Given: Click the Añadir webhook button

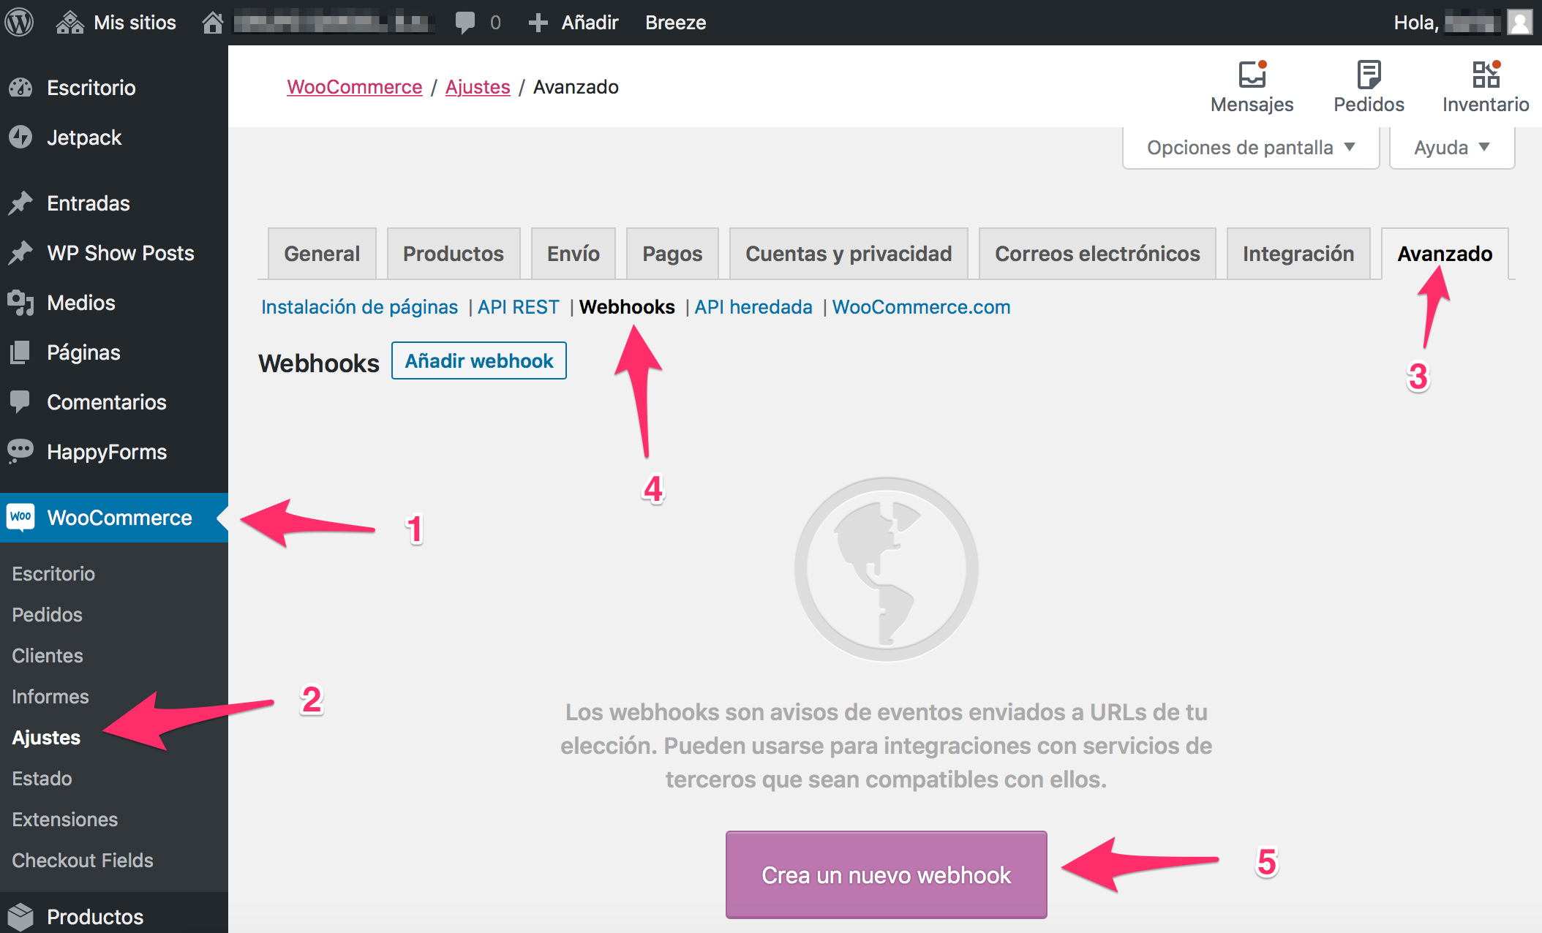Looking at the screenshot, I should point(479,360).
